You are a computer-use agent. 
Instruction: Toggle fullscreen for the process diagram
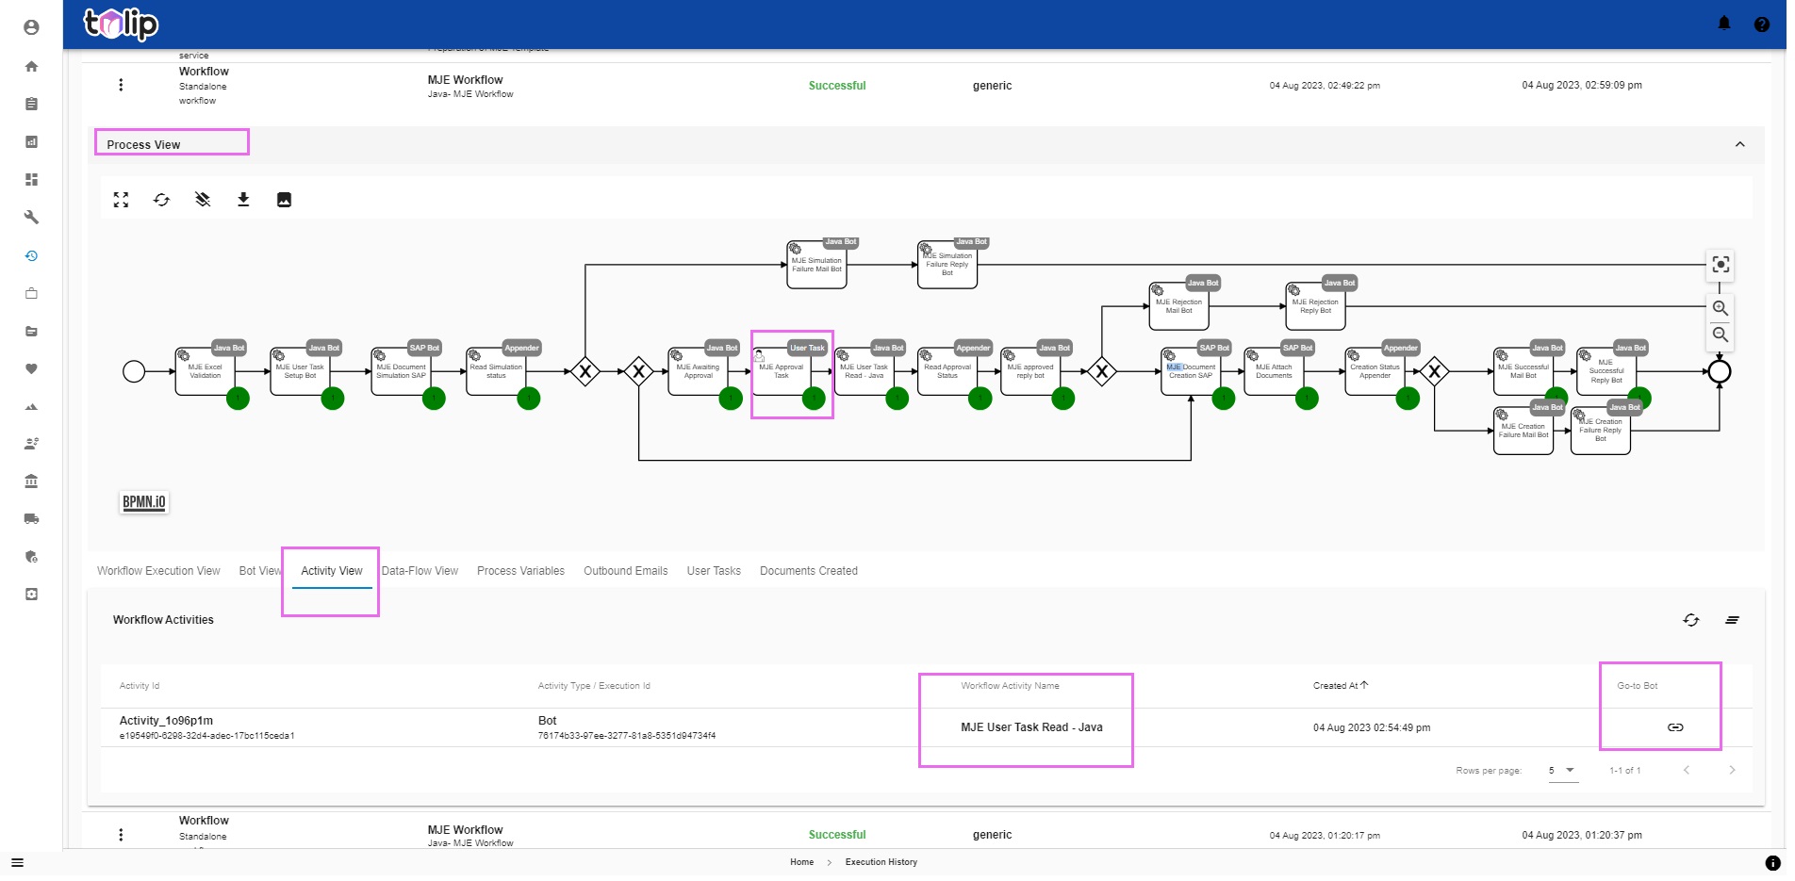point(121,200)
